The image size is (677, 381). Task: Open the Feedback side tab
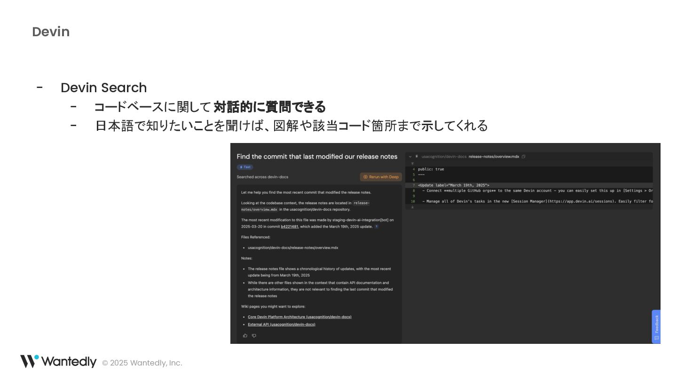pyautogui.click(x=656, y=326)
